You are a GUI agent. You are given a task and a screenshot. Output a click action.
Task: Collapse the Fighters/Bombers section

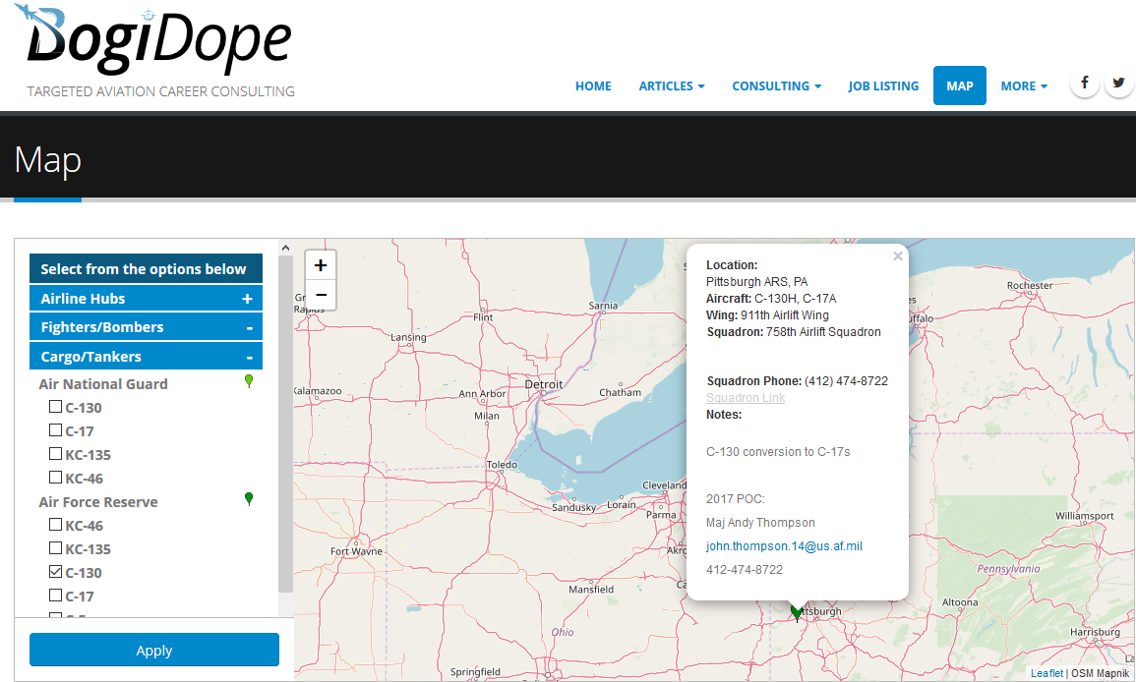tap(146, 327)
